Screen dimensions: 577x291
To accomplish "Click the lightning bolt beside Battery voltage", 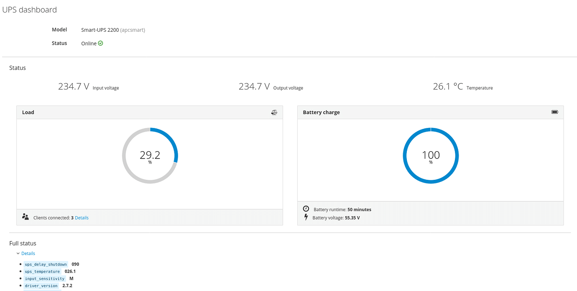I will click(x=306, y=217).
